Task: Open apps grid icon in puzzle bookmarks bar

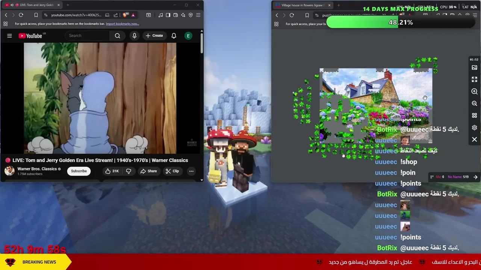Action: click(276, 24)
